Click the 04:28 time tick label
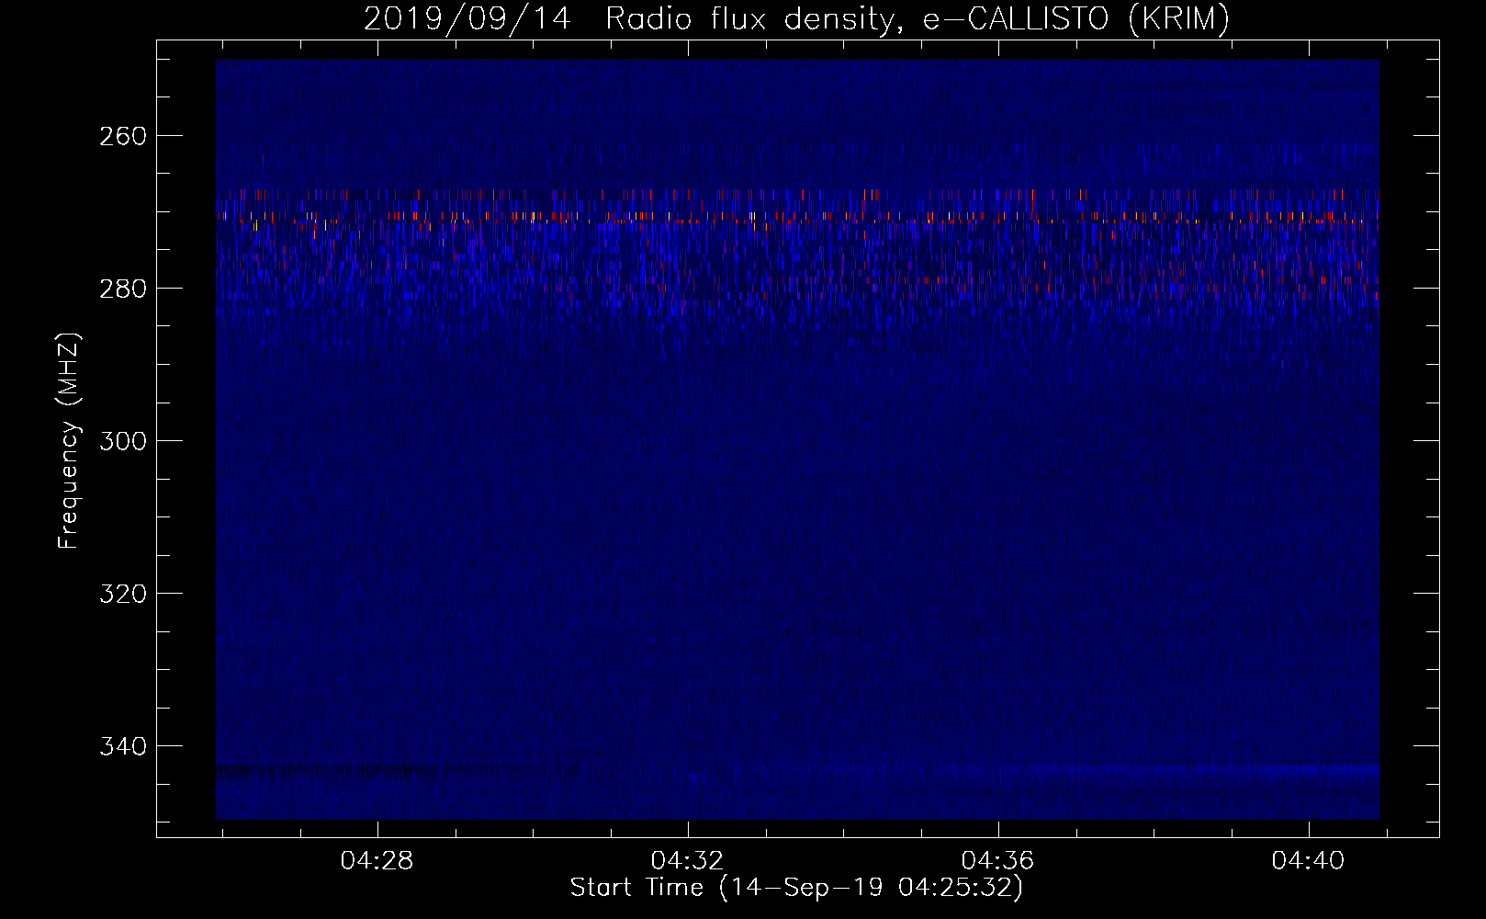1486x919 pixels. [x=377, y=860]
